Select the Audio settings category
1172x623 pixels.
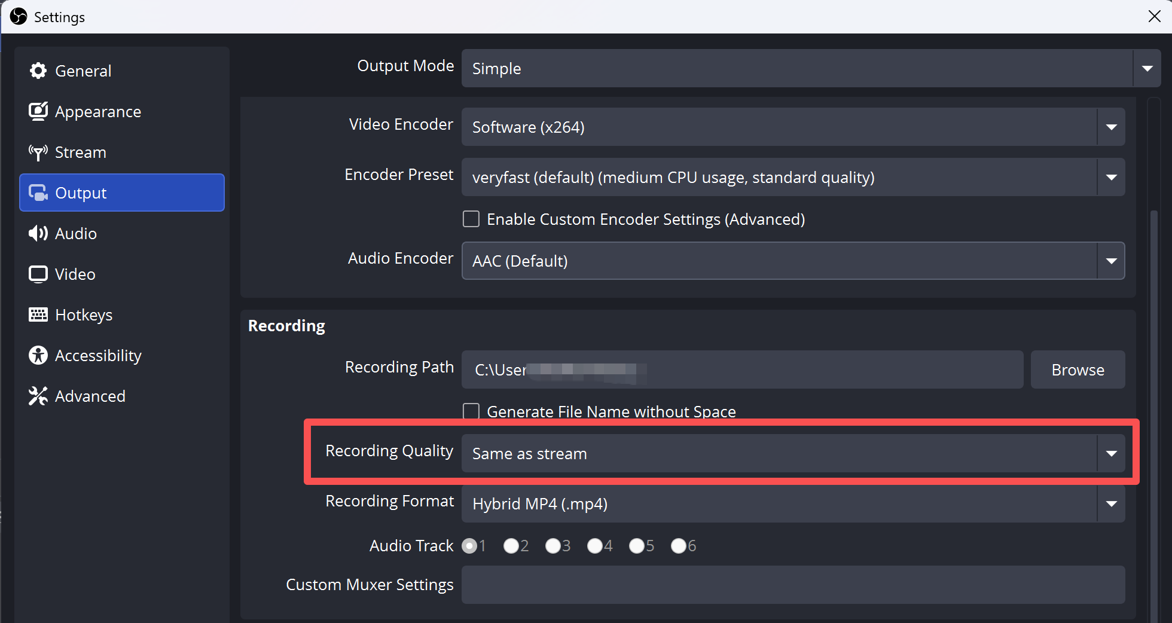[122, 233]
